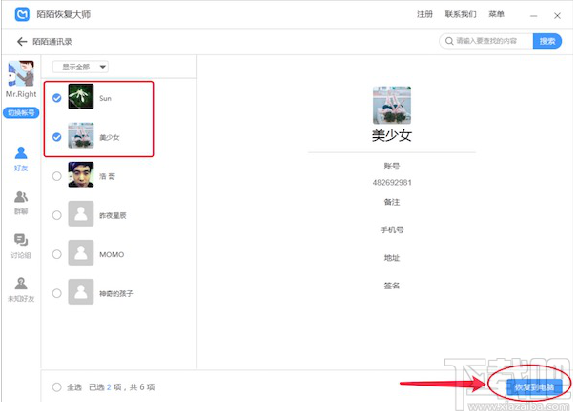Select the 浩哥 contact radio circle

coord(57,176)
